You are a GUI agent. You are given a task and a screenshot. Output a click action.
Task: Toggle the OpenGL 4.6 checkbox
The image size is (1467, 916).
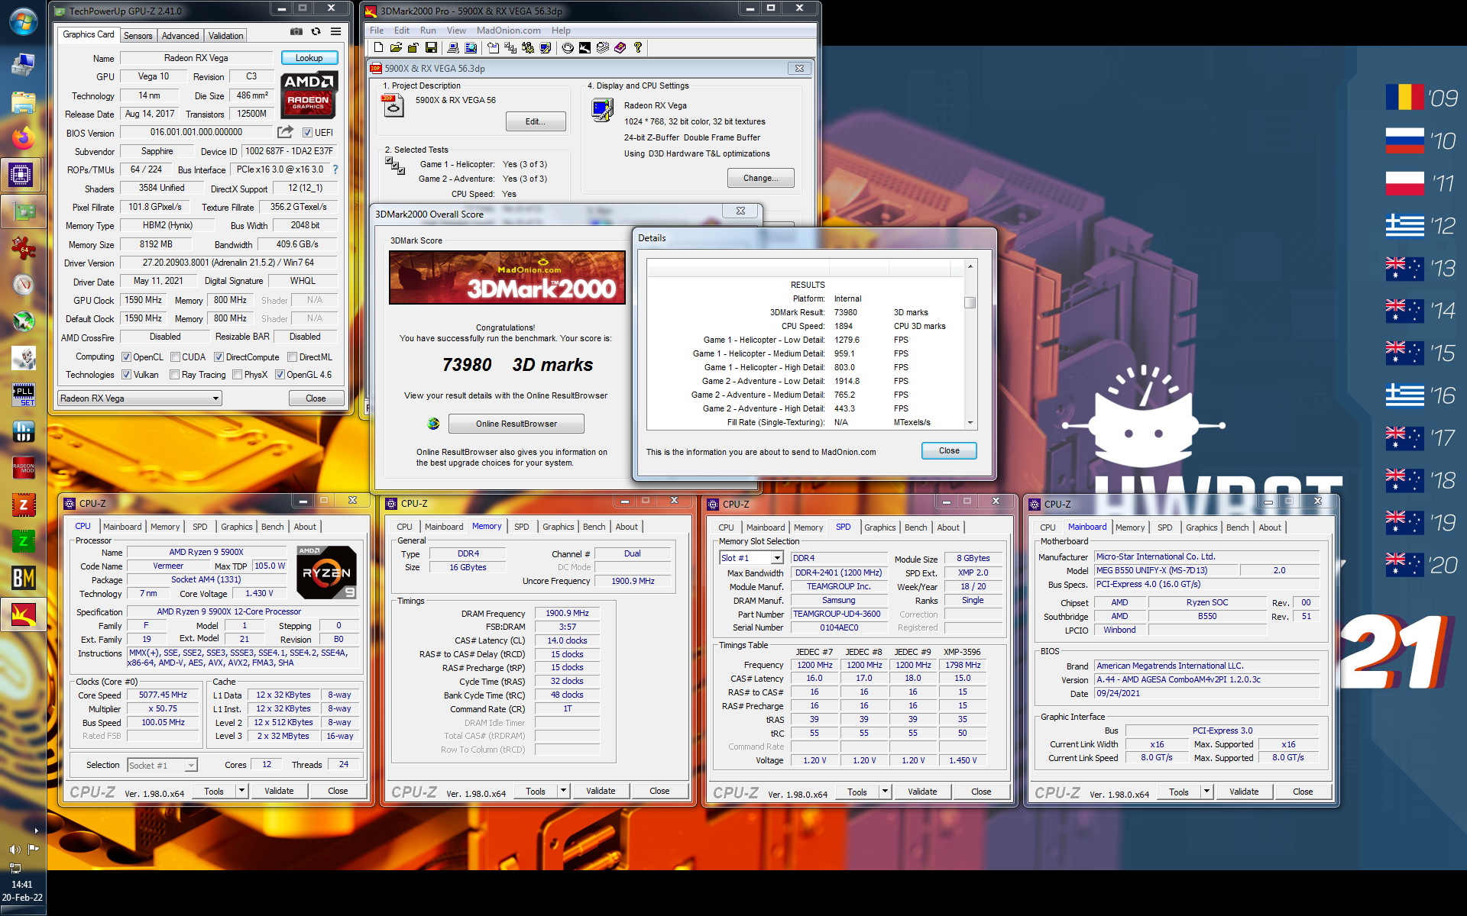pos(280,375)
